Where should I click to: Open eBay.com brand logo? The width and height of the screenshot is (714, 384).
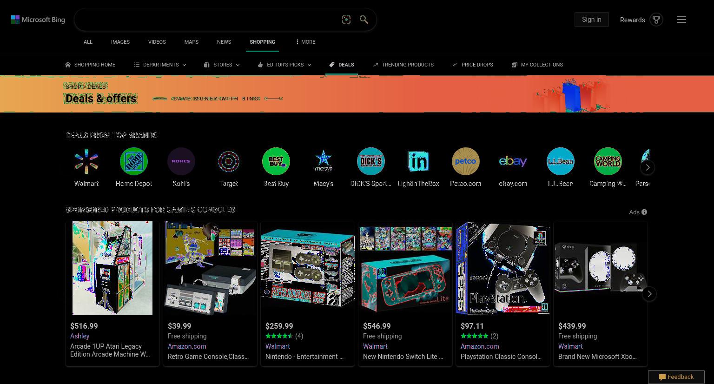click(513, 161)
